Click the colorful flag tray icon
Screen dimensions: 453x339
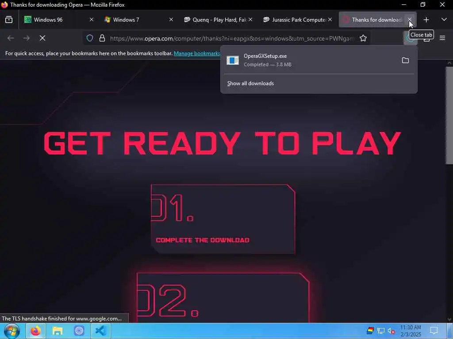(x=370, y=331)
